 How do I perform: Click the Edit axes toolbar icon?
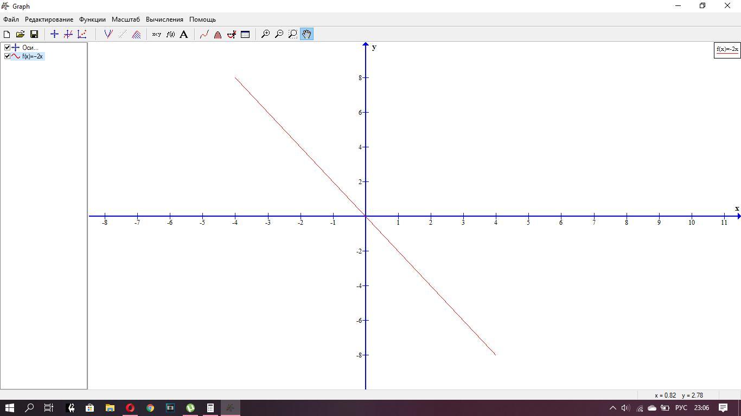tap(54, 34)
